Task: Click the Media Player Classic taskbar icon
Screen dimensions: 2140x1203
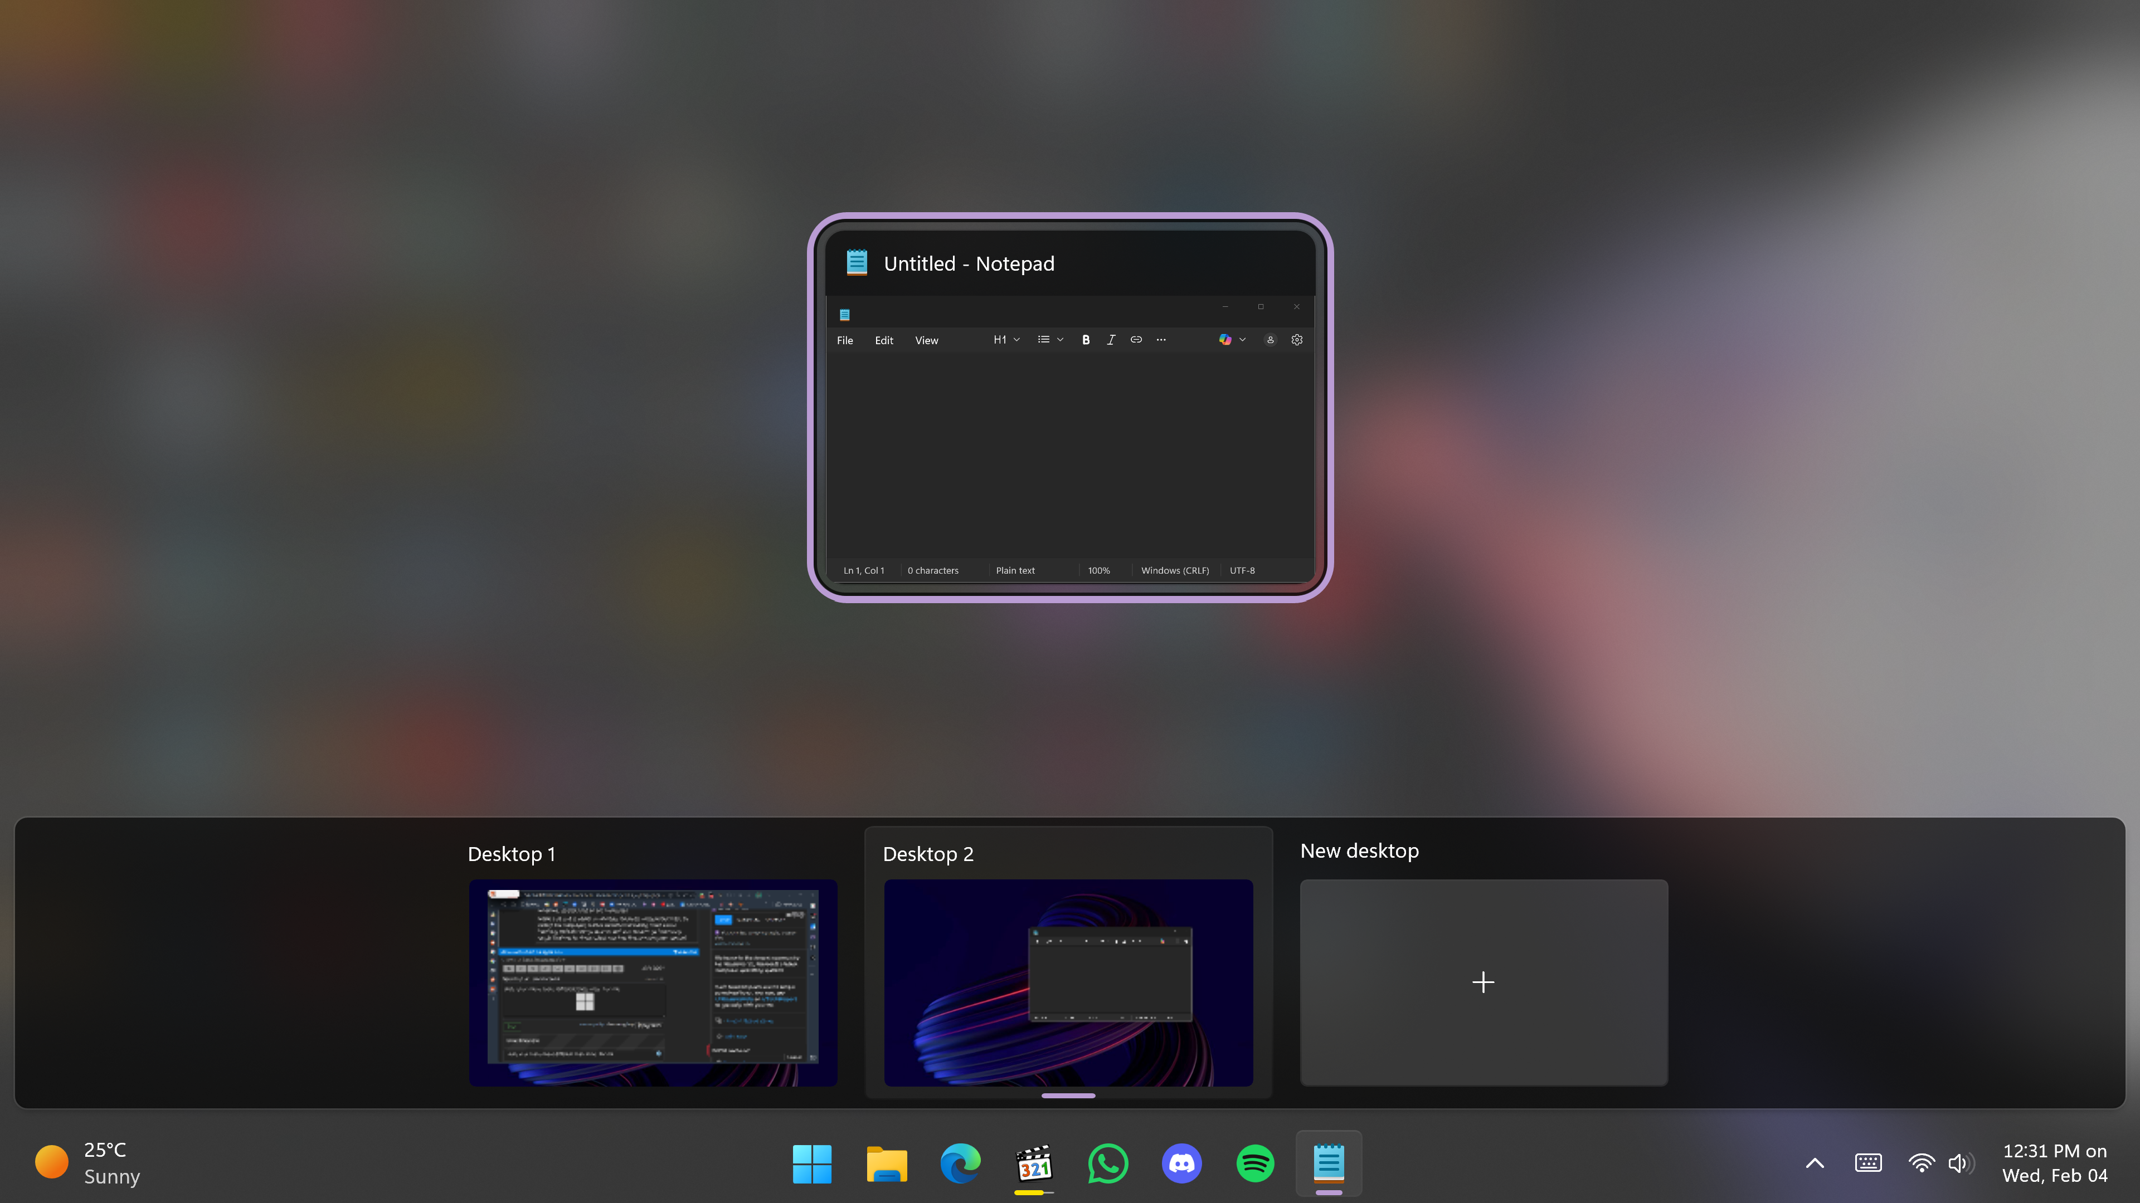Action: pyautogui.click(x=1034, y=1163)
